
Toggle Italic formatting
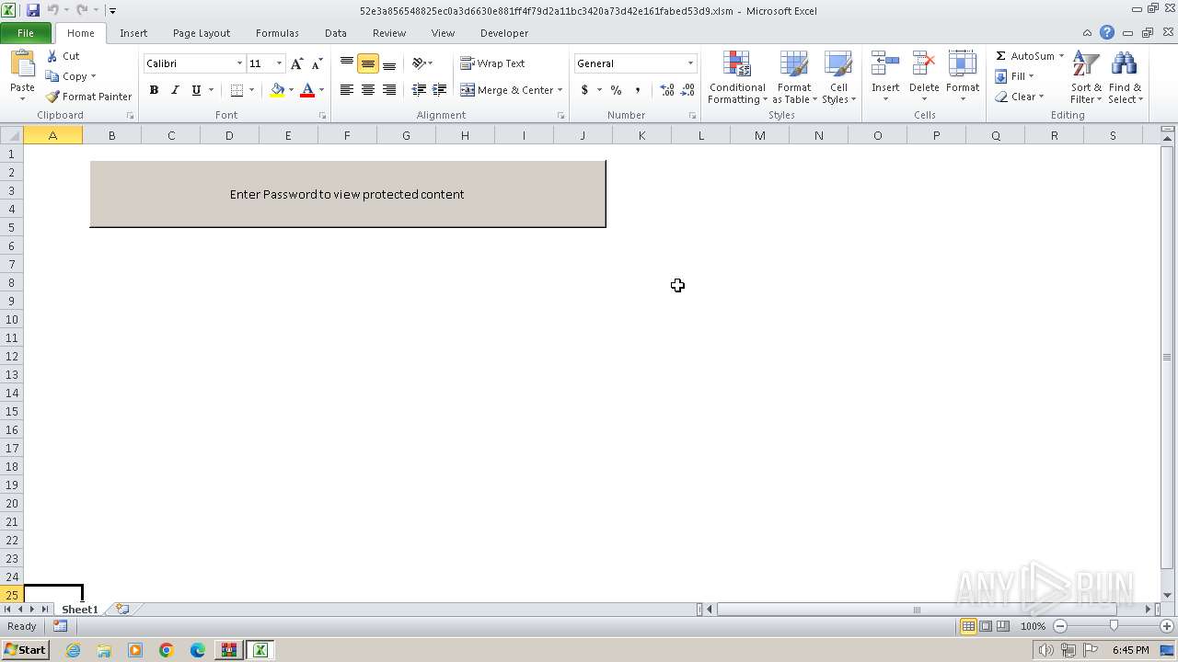pos(175,90)
